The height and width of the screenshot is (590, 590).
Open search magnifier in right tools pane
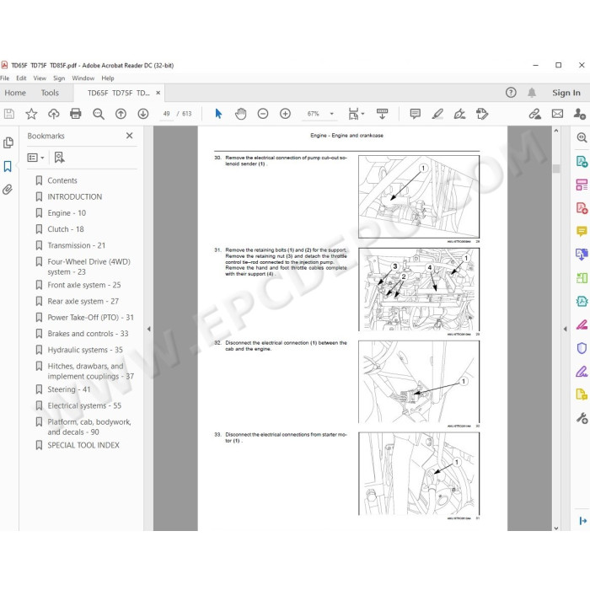[x=582, y=137]
